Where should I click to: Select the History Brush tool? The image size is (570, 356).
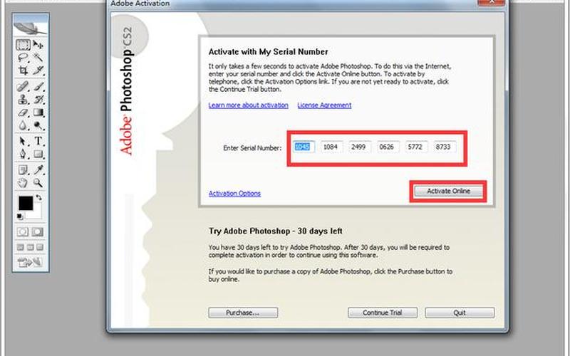coord(38,99)
